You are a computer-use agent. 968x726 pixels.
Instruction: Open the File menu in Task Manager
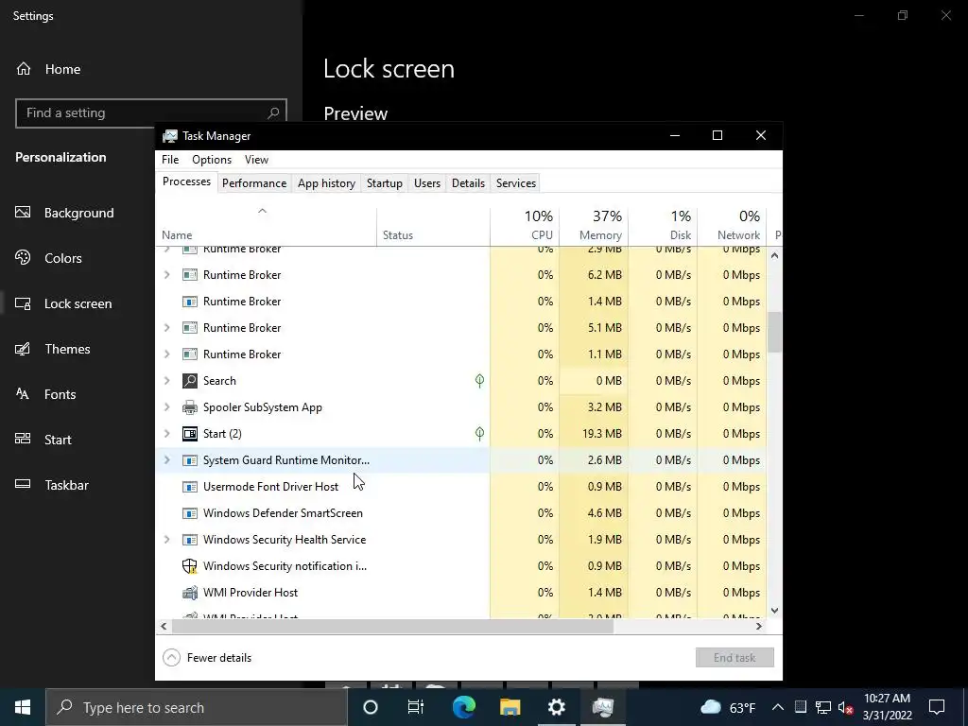point(170,159)
